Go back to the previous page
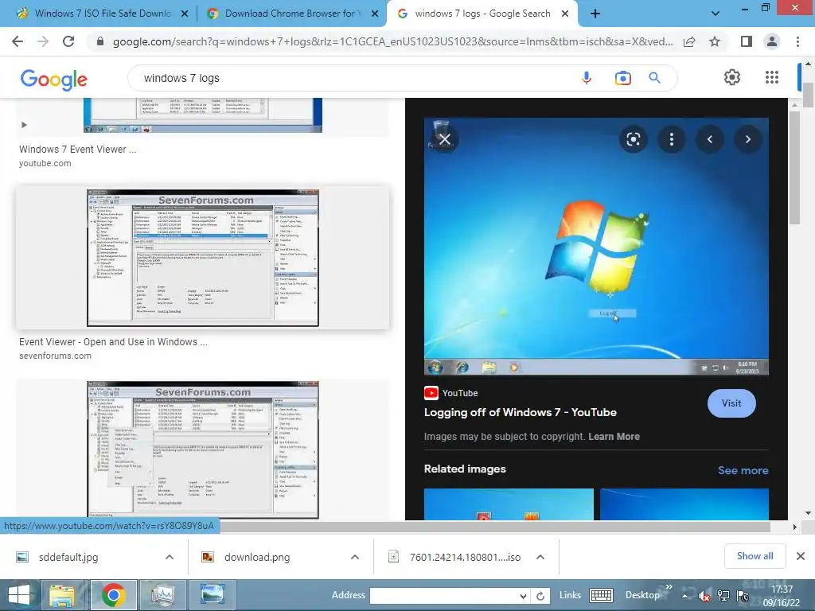The image size is (815, 611). pos(18,41)
